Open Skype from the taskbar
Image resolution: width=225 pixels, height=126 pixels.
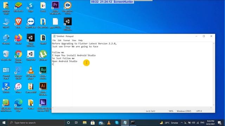117,122
